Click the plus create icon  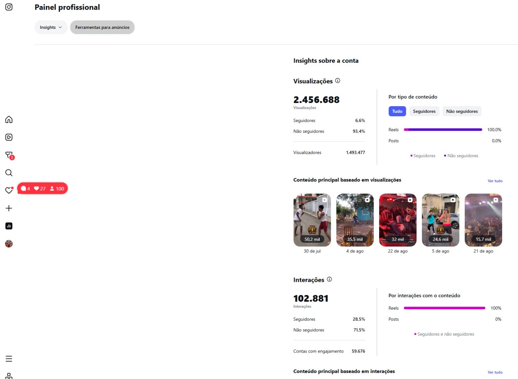[x=9, y=208]
